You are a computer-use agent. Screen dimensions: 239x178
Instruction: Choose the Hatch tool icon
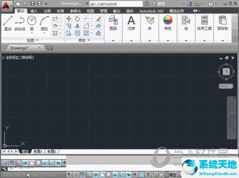pyautogui.click(x=55, y=33)
